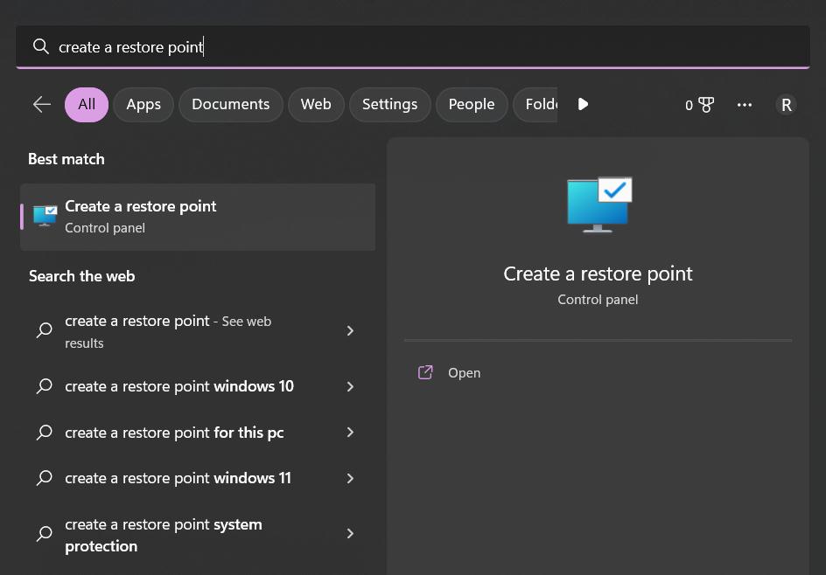Click the monitor icon in Best match result

pos(45,216)
